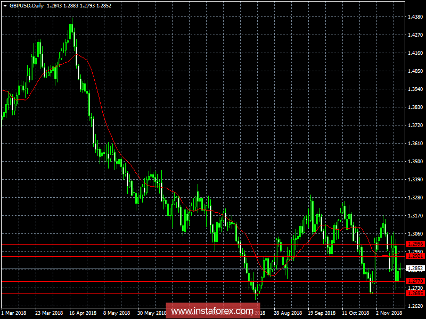The height and width of the screenshot is (319, 426).
Task: Click the 1.3720 price axis value
Action: click(x=415, y=125)
